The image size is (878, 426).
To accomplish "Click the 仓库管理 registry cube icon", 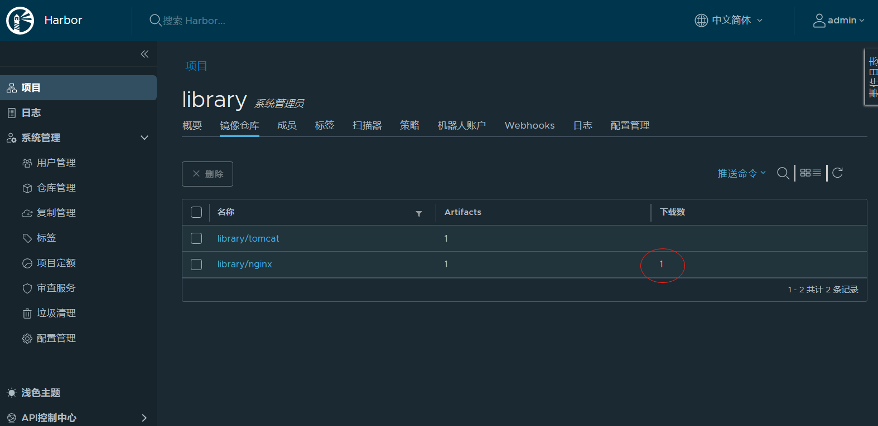I will click(x=27, y=188).
